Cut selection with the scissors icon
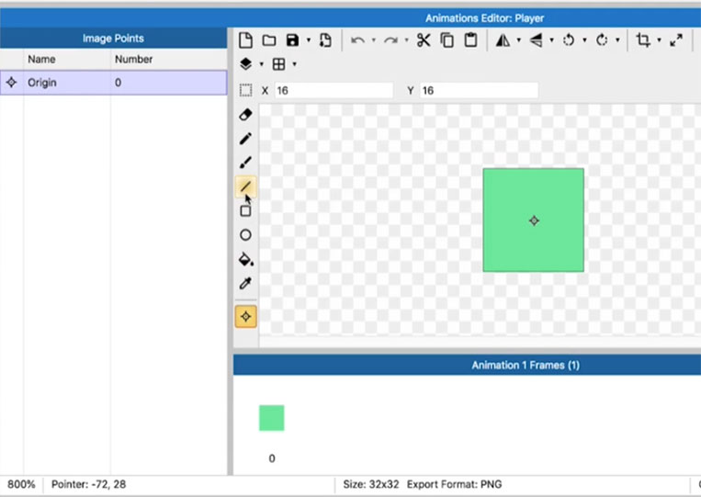 [x=424, y=40]
